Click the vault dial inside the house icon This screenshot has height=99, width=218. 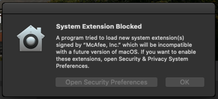click(31, 41)
